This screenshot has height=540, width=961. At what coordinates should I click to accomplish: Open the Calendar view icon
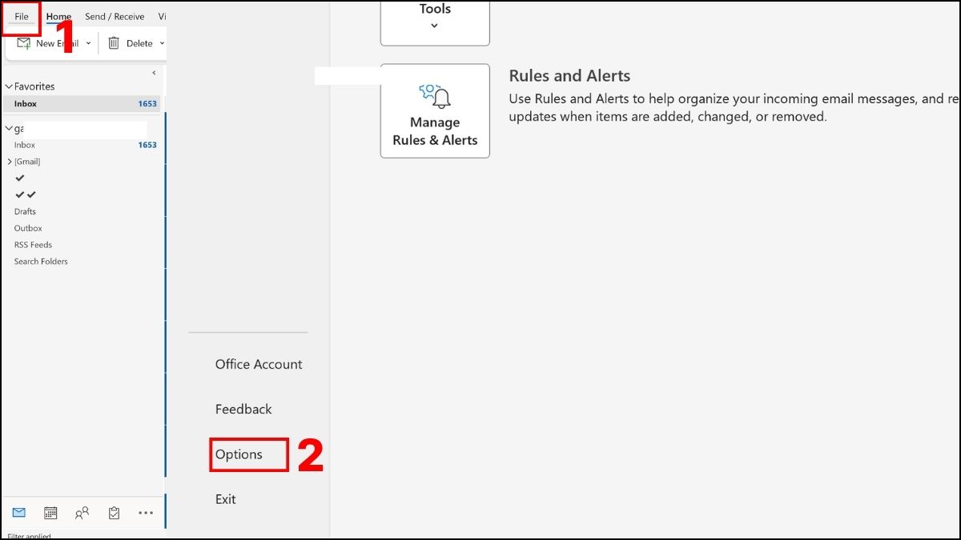click(x=50, y=513)
